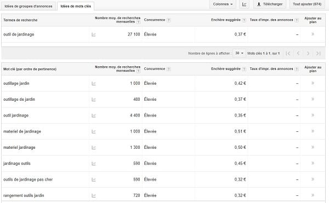329x203 pixels.
Task: Show trend chart for materiel de jardinage
Action: (x=94, y=132)
